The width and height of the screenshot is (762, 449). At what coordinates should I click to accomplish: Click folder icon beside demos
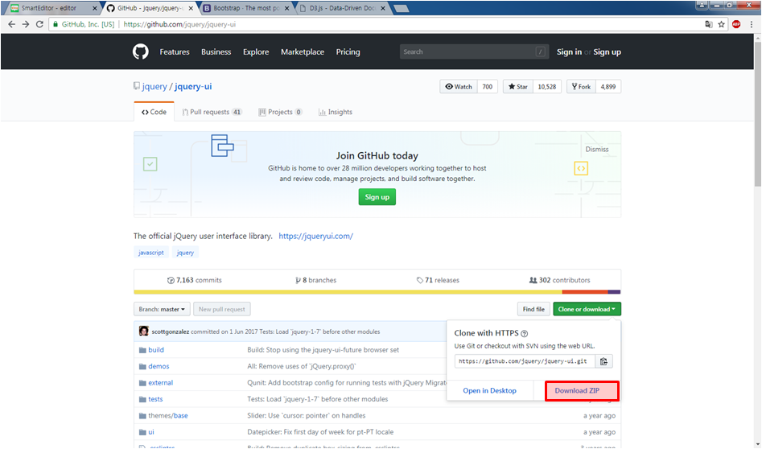coord(142,366)
